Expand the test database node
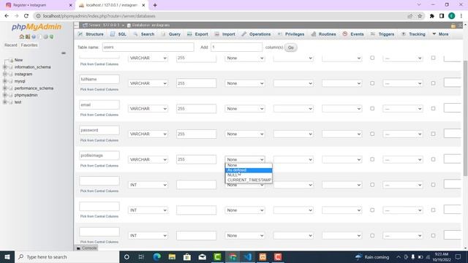 point(5,102)
